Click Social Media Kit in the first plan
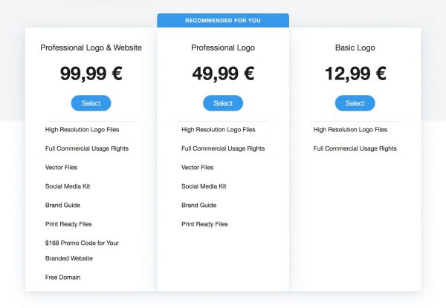 tap(68, 186)
